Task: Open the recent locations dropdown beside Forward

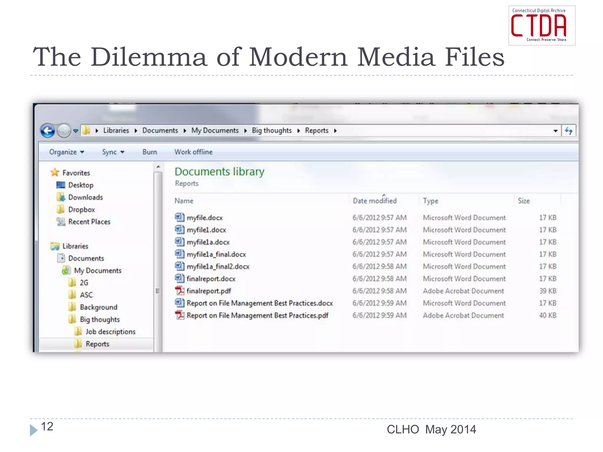Action: pyautogui.click(x=76, y=131)
